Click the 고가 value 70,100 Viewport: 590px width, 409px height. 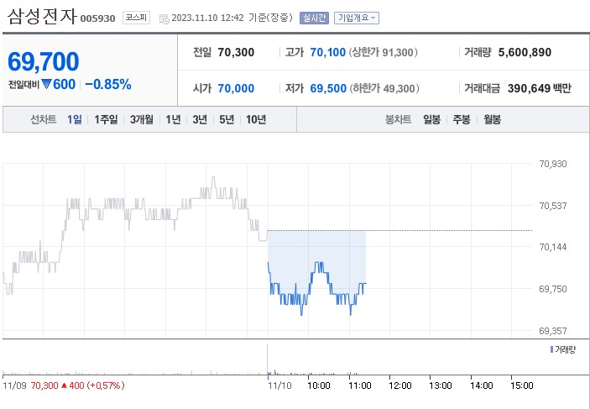click(328, 52)
